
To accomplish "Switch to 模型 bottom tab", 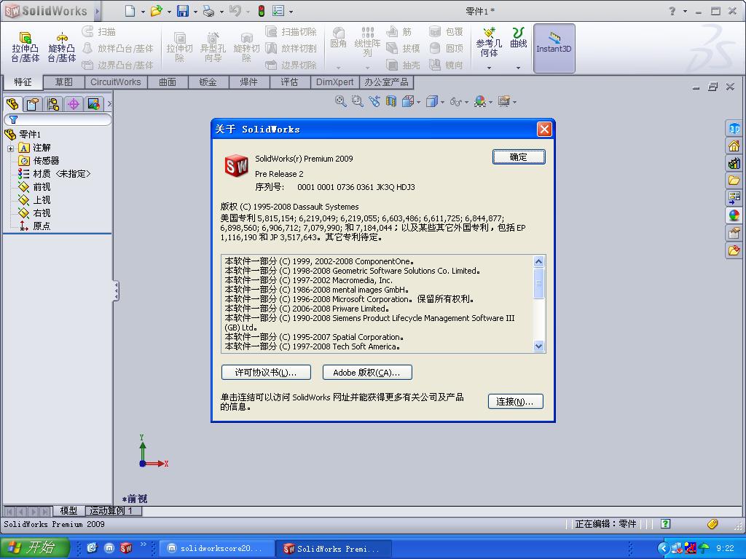I will 68,511.
